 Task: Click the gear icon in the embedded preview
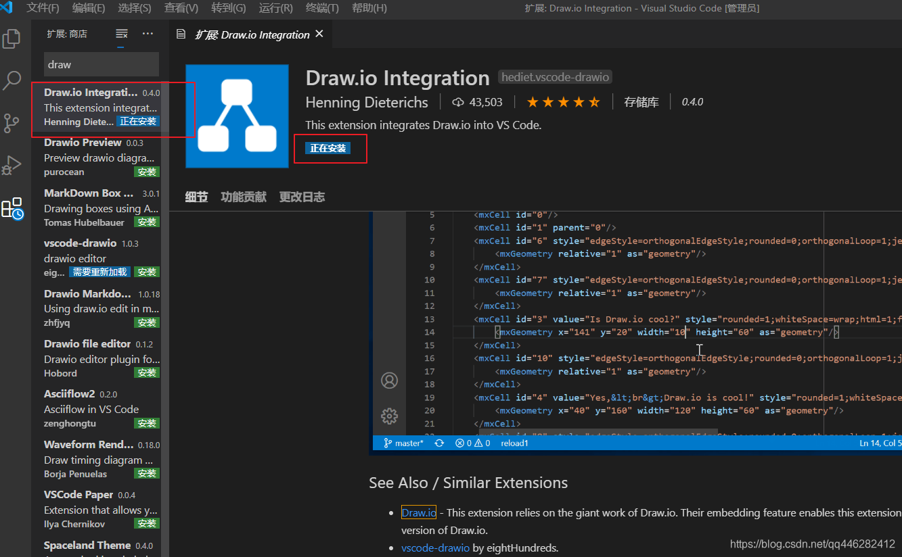coord(390,416)
